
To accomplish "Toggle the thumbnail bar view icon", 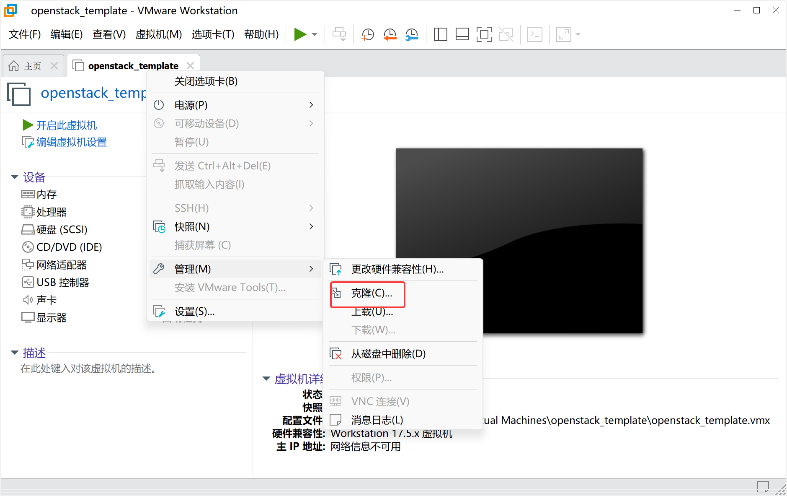I will (462, 34).
